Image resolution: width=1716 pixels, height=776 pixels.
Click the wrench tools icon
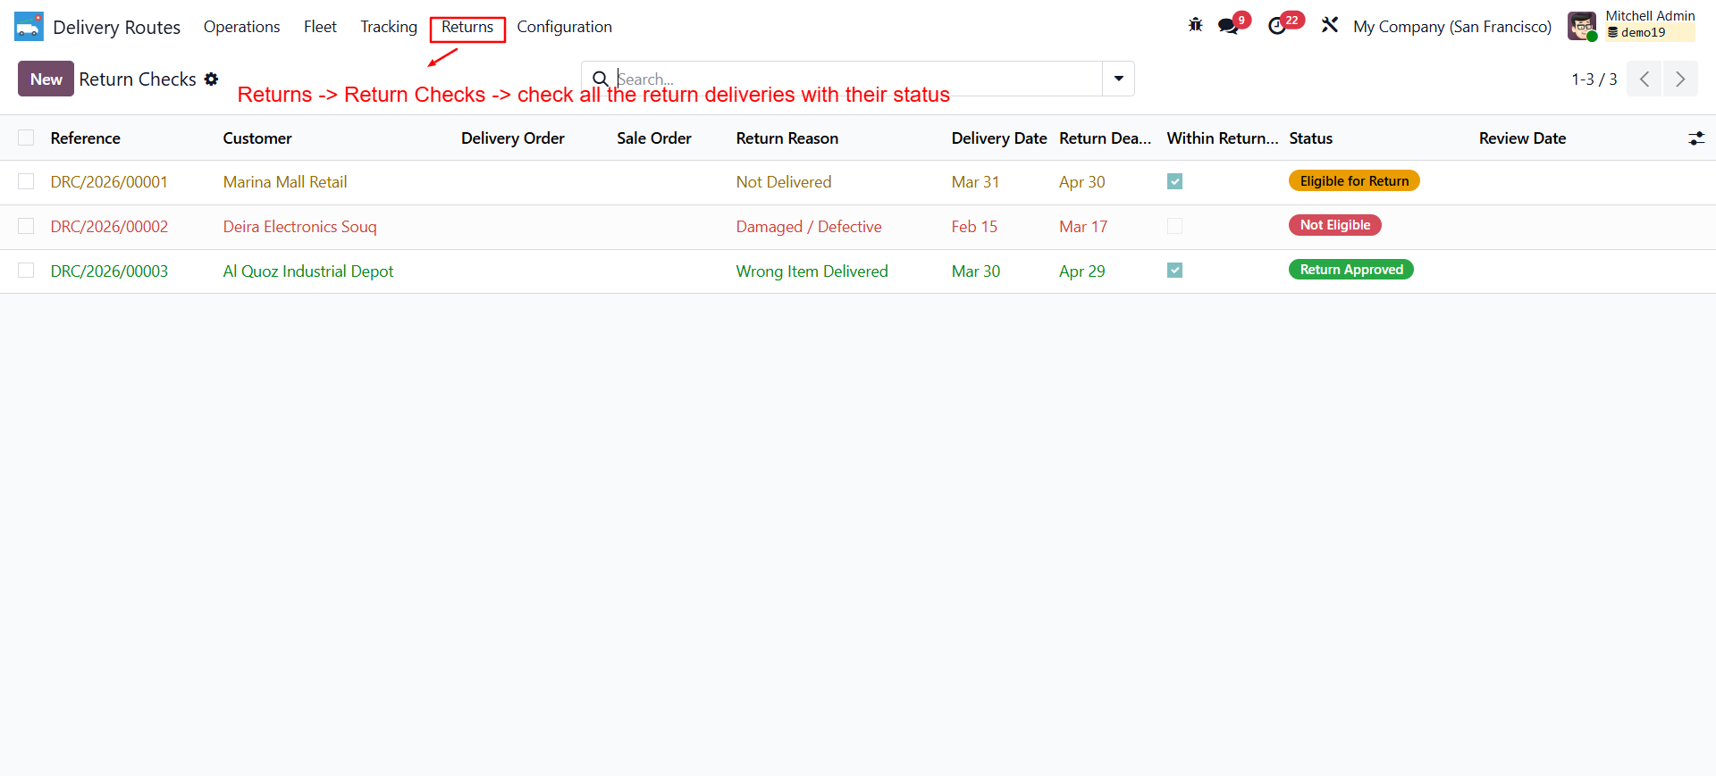coord(1330,26)
